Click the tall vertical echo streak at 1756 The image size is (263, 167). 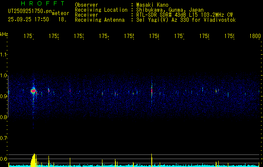pos(152,91)
